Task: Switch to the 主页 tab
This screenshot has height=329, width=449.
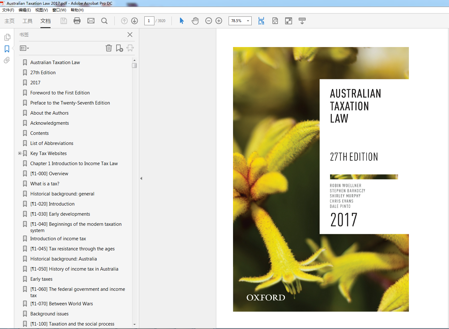Action: 9,21
